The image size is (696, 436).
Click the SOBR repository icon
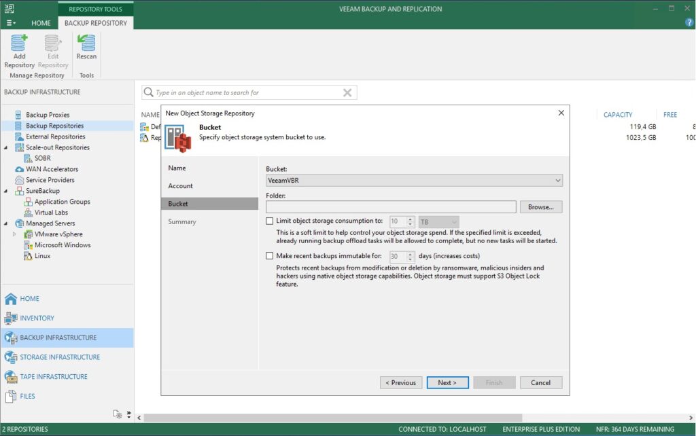tap(28, 158)
